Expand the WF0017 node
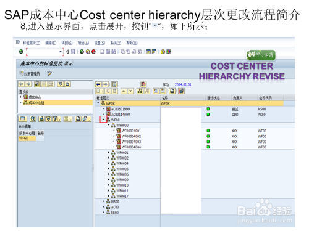Viewport: 309px width, 231px height. (x=109, y=196)
